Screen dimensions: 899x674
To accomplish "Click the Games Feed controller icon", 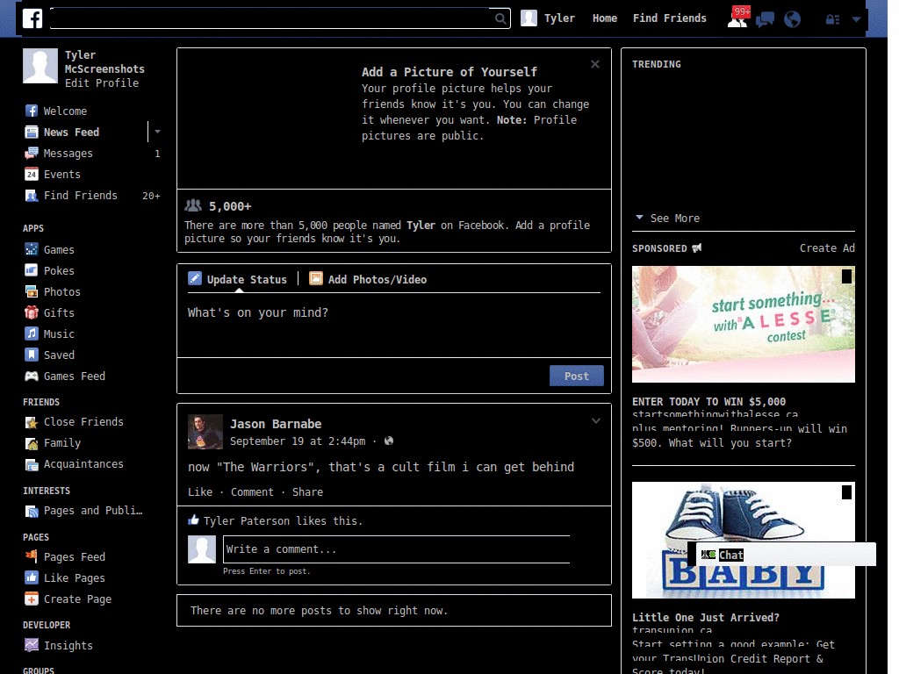I will [32, 376].
